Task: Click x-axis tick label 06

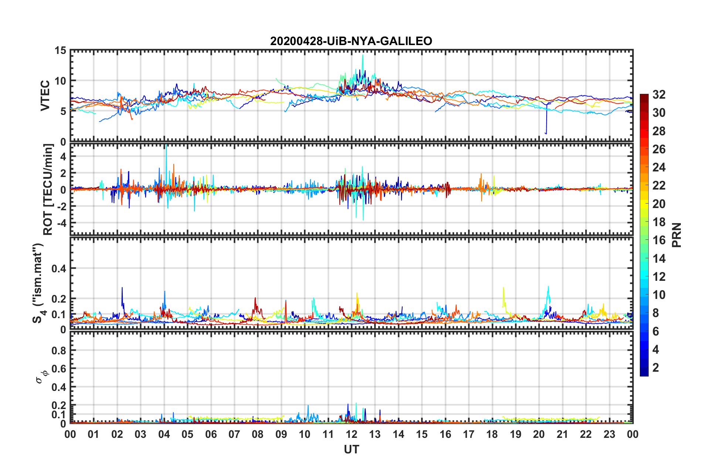Action: click(x=211, y=434)
